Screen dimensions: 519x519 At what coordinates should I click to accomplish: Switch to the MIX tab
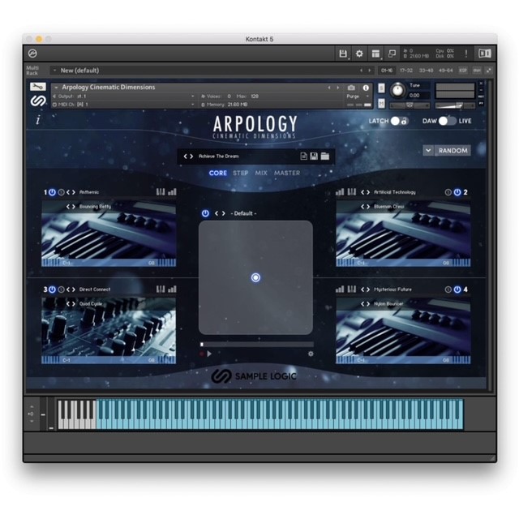[261, 173]
